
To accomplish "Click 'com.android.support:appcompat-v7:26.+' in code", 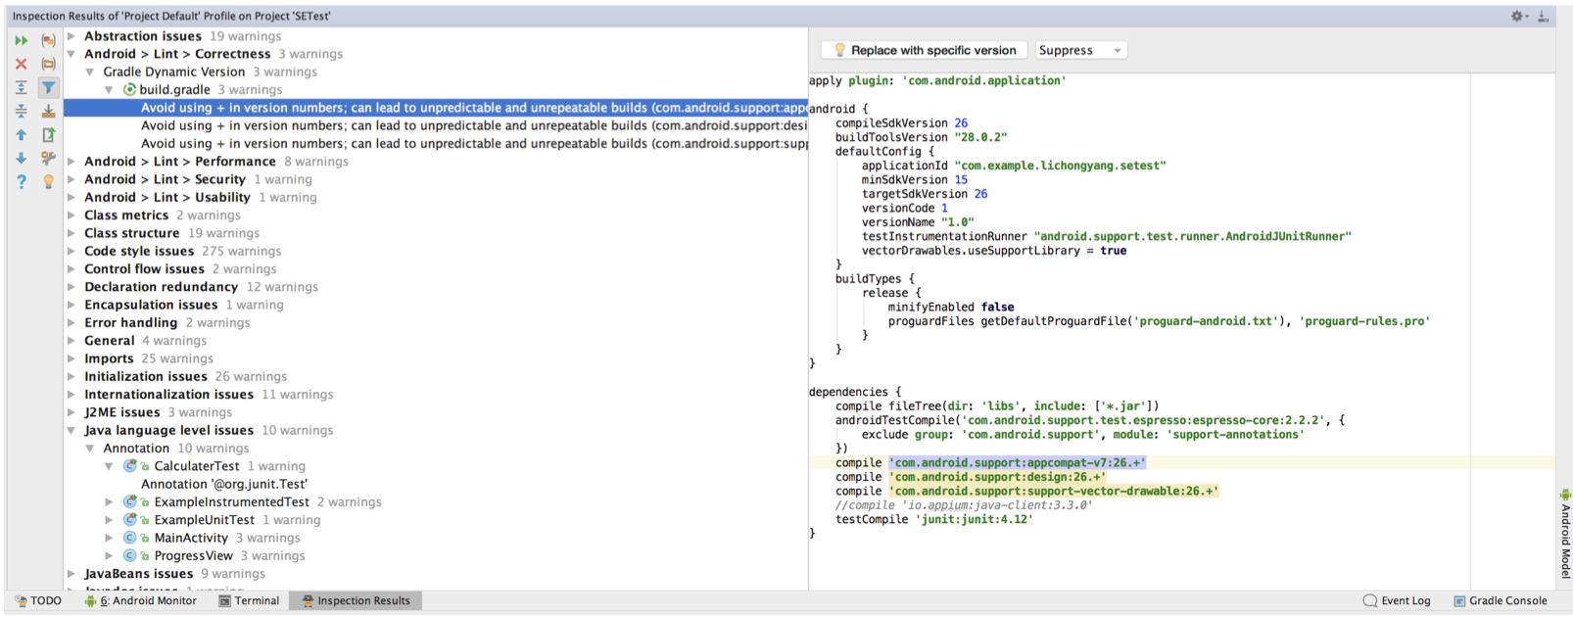I will [x=1017, y=462].
